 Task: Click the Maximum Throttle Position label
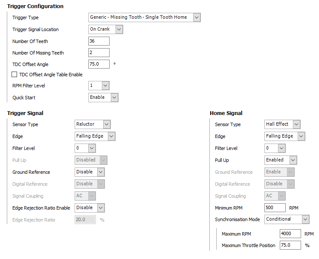[x=248, y=245]
